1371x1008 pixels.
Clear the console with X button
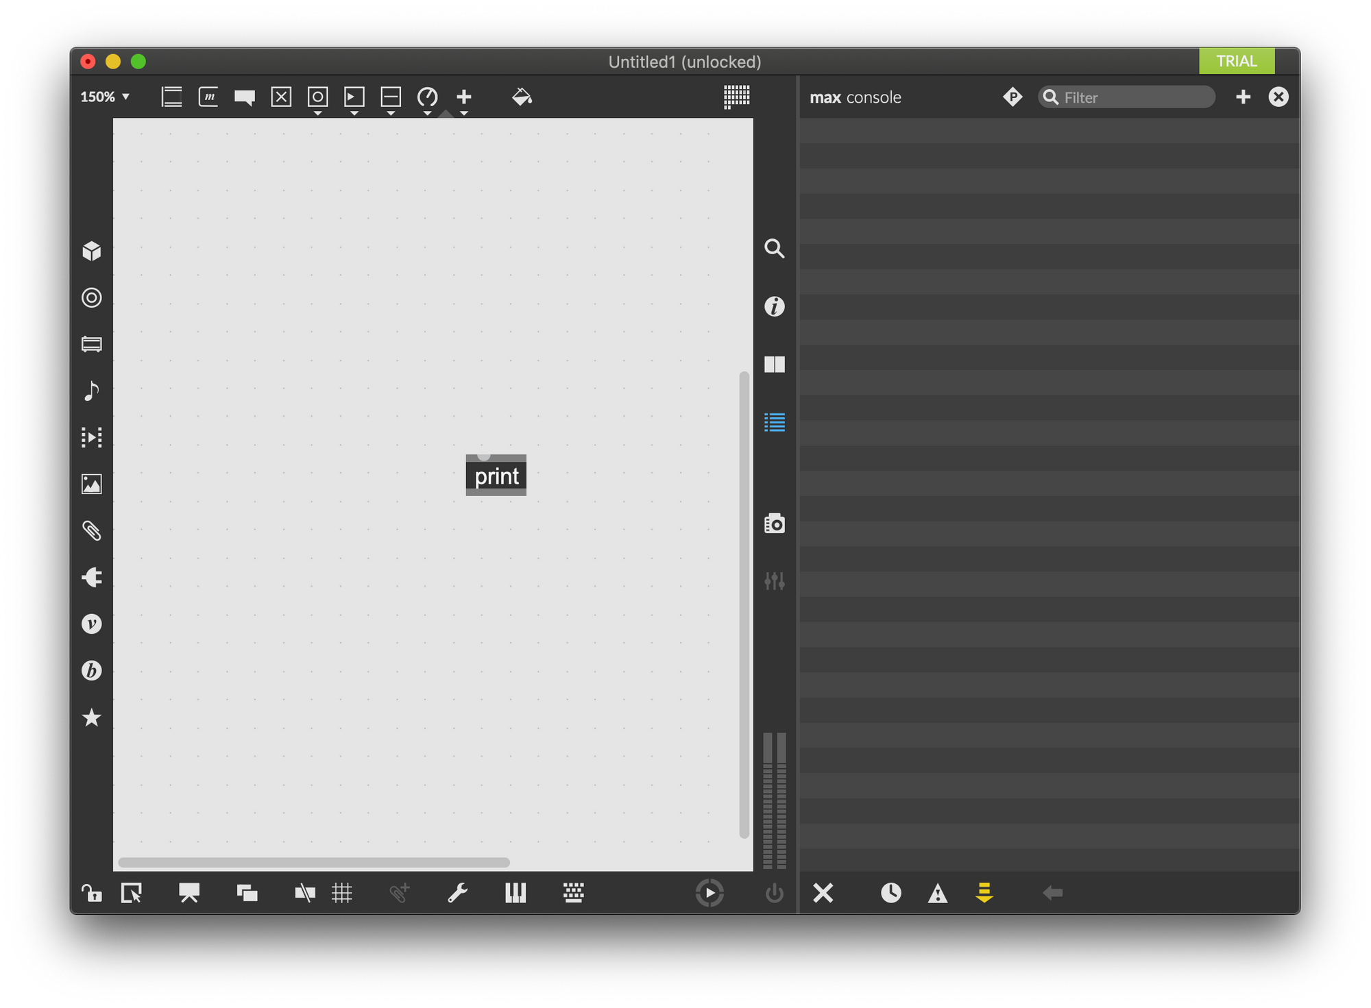tap(823, 893)
